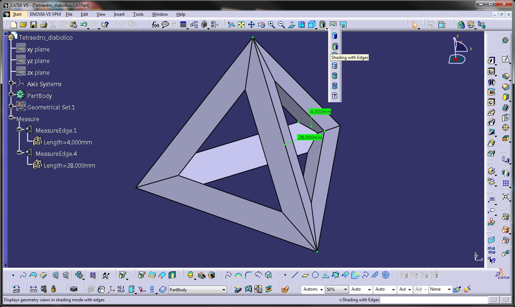Open the 50% transparency dropdown

337,289
